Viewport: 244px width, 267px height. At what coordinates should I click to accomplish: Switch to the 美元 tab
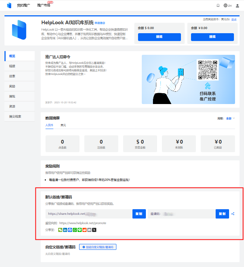[x=63, y=125]
